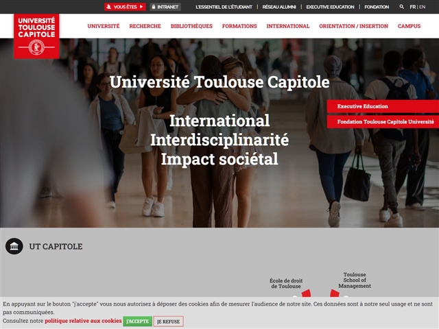439x329 pixels.
Task: Open politique relative aux cookies link
Action: coord(83,321)
